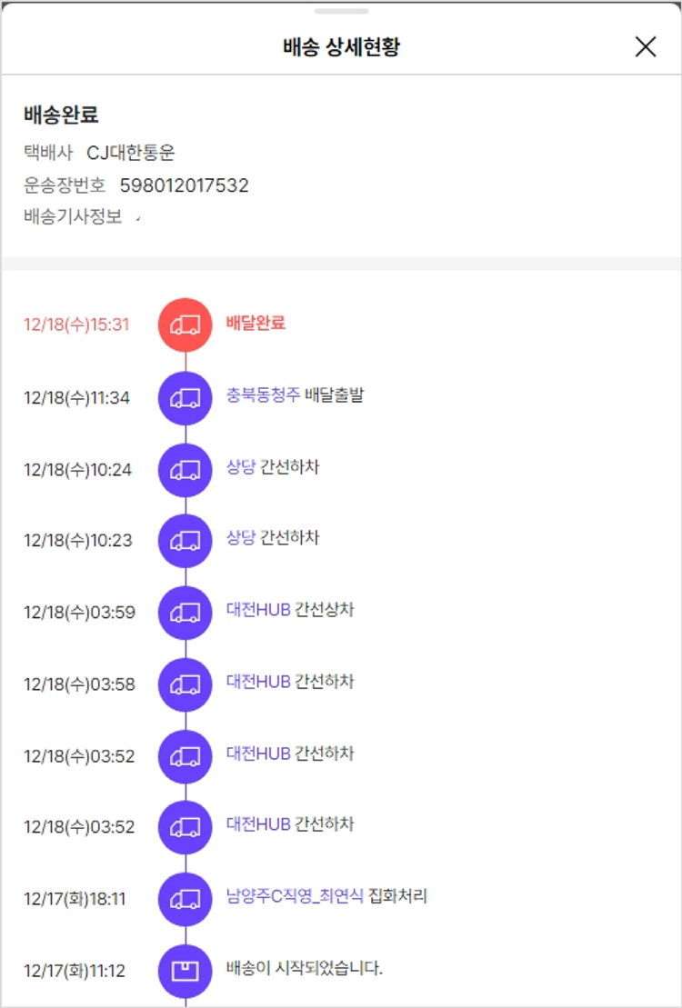Select the 12/18(수)15:31 delivery timestamp
Viewport: 682px width, 1008px height.
[76, 324]
